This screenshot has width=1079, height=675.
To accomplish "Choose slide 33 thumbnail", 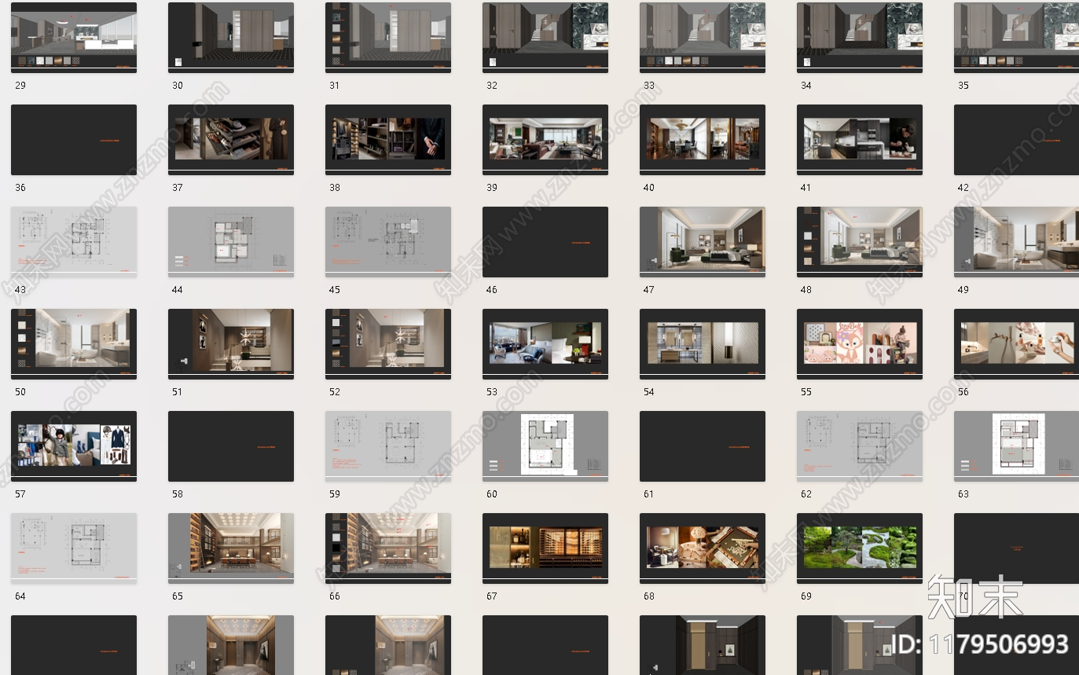I will (703, 38).
